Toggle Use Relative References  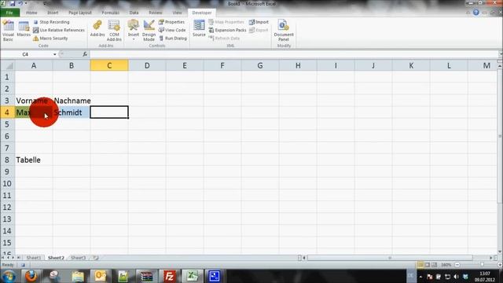coord(59,30)
